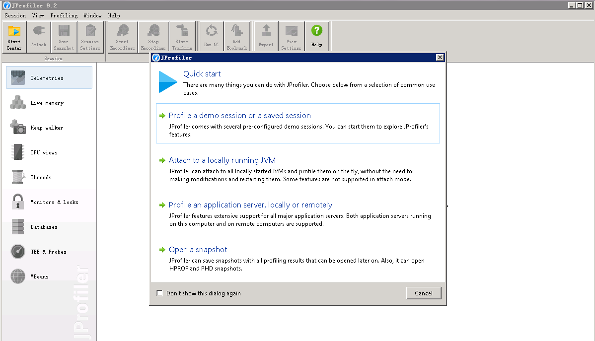595x341 pixels.
Task: Select Telemetries in the sidebar
Action: pos(49,78)
